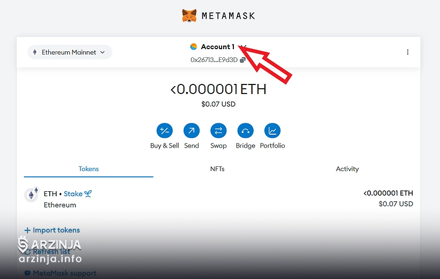
Task: Click the ETH token logo in the list
Action: (x=32, y=195)
